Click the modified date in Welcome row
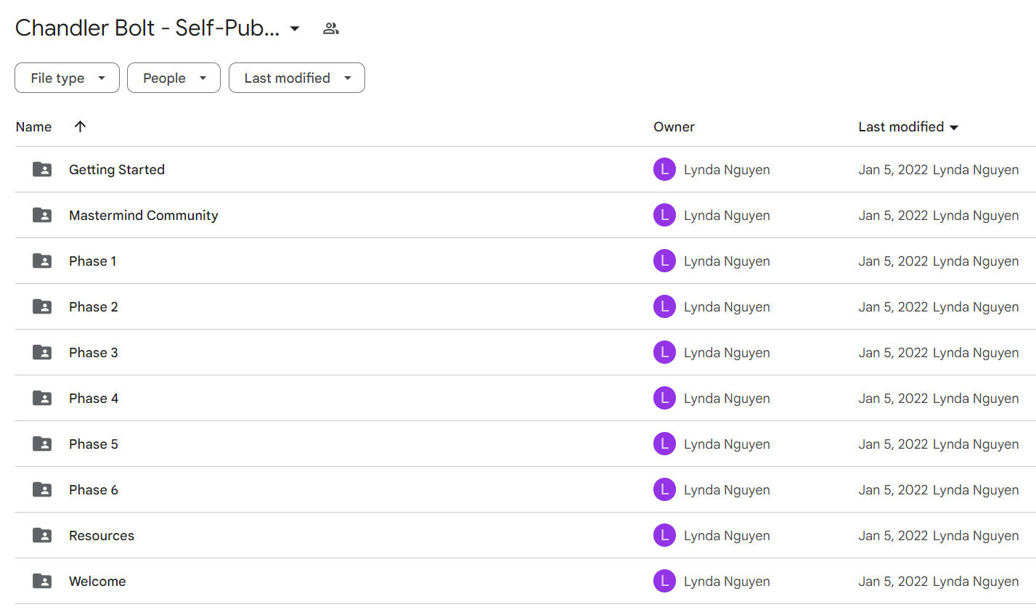1036x615 pixels. point(893,582)
